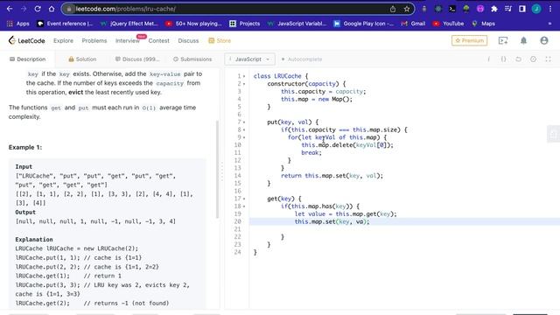Collapse the if block fold at line 18
This screenshot has height=315, width=560.
(x=244, y=206)
